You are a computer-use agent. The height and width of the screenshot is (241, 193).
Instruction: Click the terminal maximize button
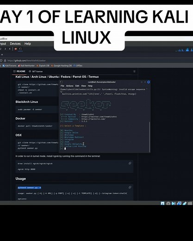145,82
